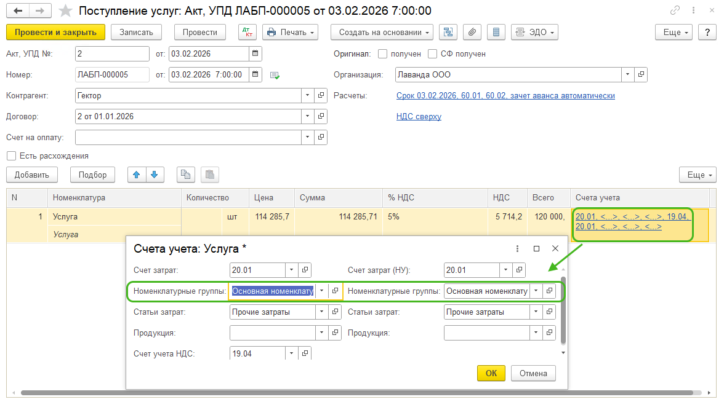
Task: Copy selected rows icon
Action: pyautogui.click(x=185, y=175)
